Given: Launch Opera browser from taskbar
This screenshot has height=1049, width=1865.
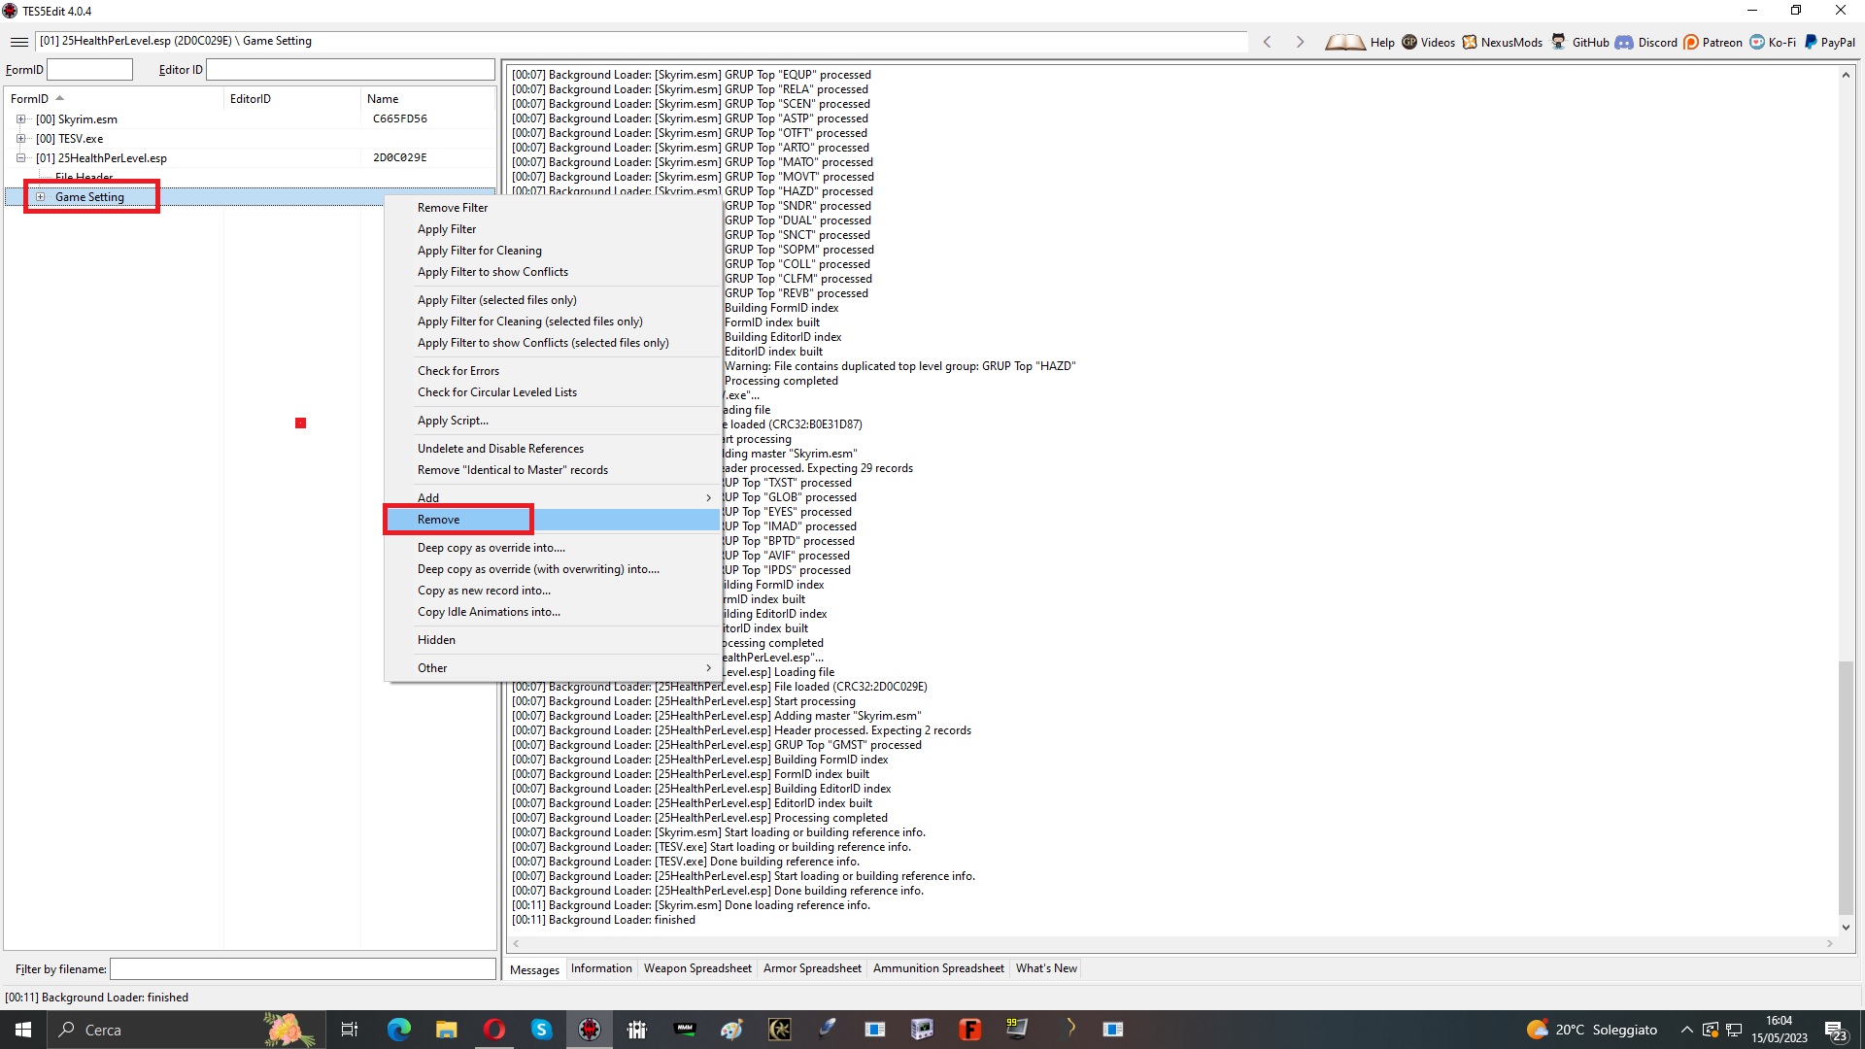Looking at the screenshot, I should coord(493,1030).
